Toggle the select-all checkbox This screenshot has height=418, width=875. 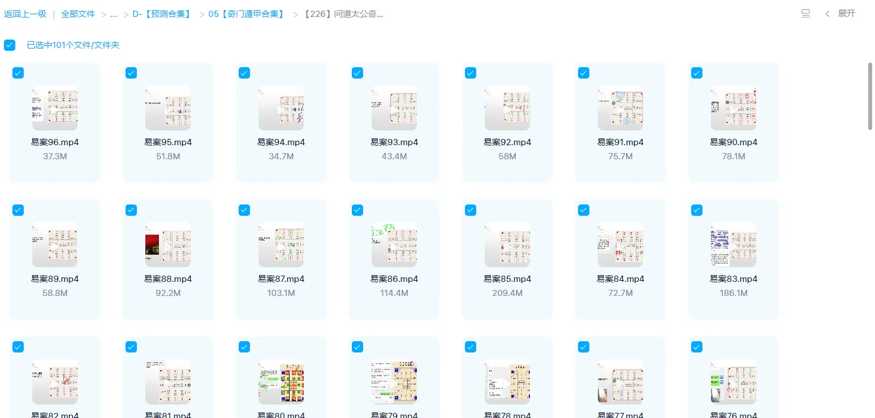(10, 45)
